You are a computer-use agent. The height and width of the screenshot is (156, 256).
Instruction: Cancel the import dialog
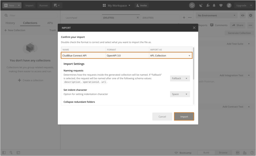(x=162, y=116)
